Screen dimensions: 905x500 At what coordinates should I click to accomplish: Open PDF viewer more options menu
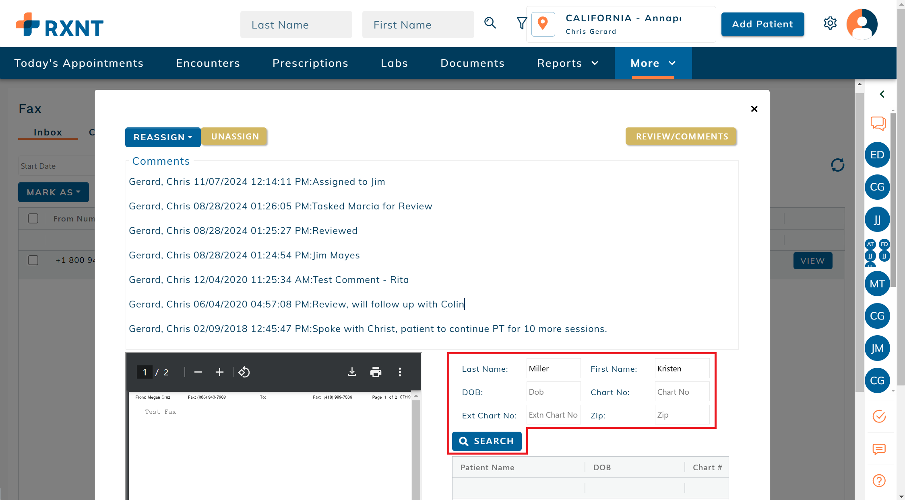[400, 372]
